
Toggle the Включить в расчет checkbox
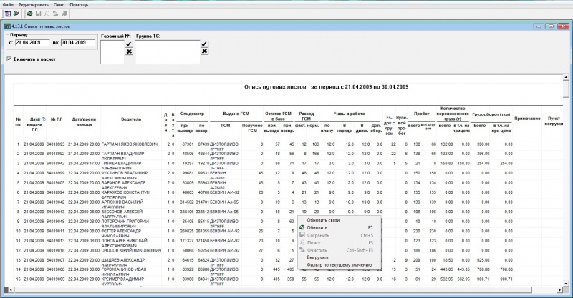pos(8,59)
